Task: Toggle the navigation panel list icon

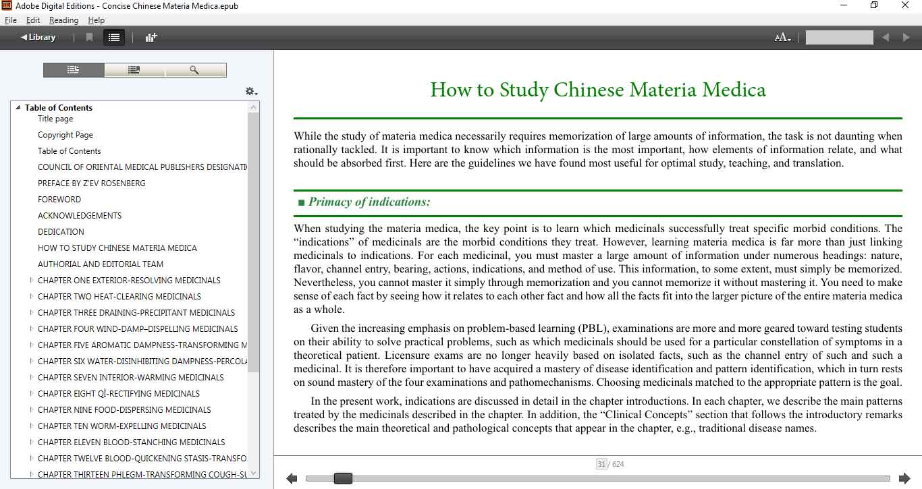Action: 114,37
